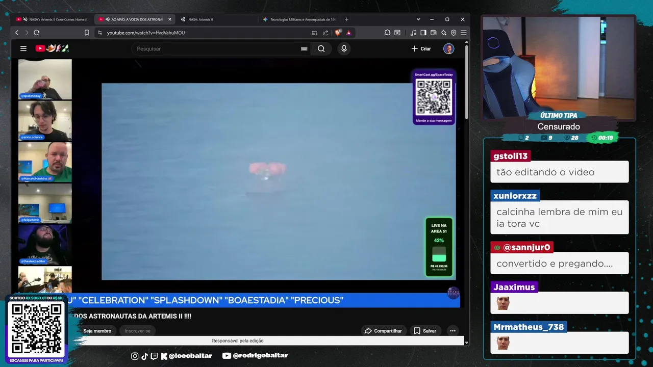653x367 pixels.
Task: Click the @thealexz.editor webcam thumbnail
Action: coord(45,245)
